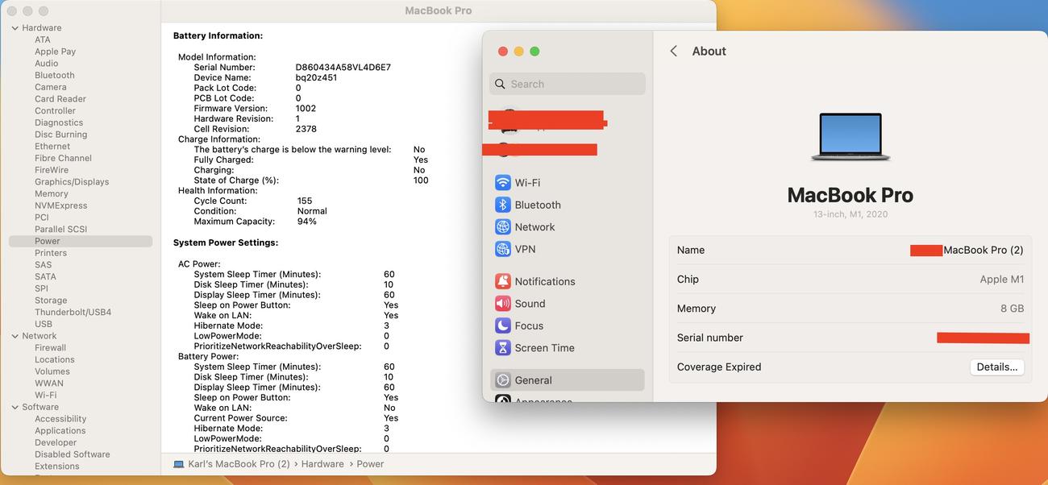
Task: Select Card Reader in Hardware list
Action: point(60,99)
